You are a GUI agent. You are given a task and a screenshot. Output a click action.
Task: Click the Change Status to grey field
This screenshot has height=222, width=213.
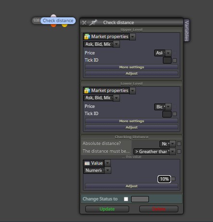coord(140,199)
